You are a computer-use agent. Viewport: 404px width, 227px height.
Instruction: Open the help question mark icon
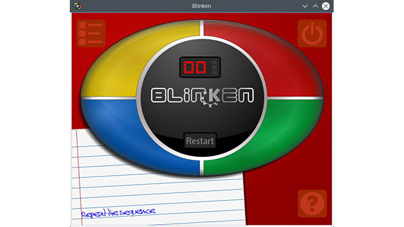(x=312, y=203)
